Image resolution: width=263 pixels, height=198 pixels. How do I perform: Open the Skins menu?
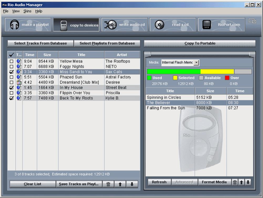[27, 11]
